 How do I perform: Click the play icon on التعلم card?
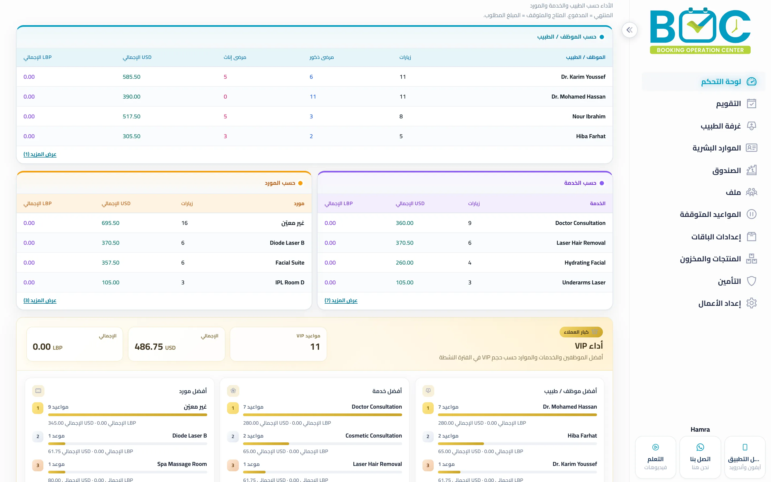655,447
